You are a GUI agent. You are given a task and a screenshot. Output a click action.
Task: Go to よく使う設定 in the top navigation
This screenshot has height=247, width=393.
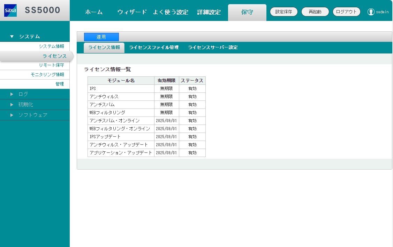point(171,12)
